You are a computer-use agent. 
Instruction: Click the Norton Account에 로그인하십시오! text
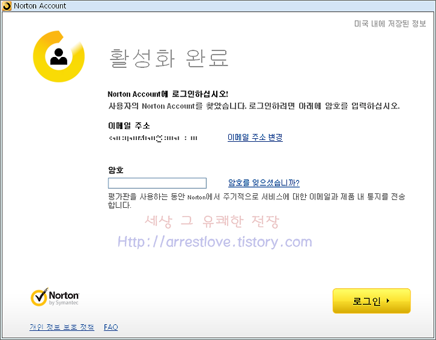[x=168, y=94]
